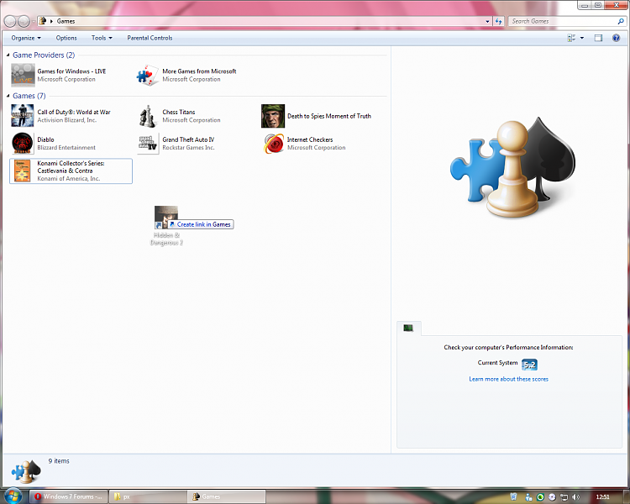Click the Games (7) group header
630x504 pixels.
click(x=29, y=96)
